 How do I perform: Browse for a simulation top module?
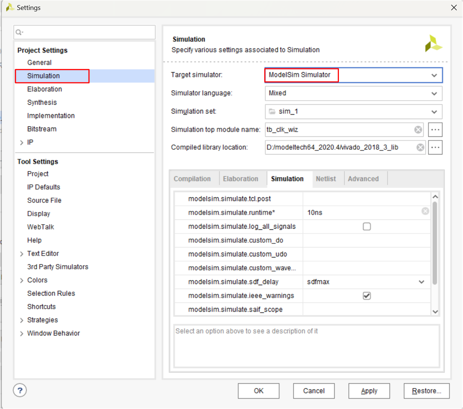(435, 129)
